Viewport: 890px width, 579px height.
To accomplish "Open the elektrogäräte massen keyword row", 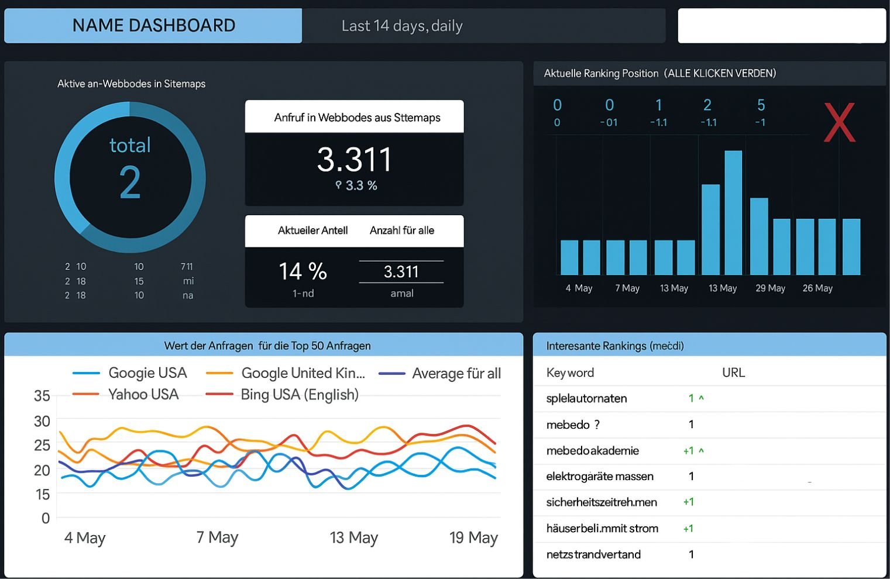I will pos(599,476).
